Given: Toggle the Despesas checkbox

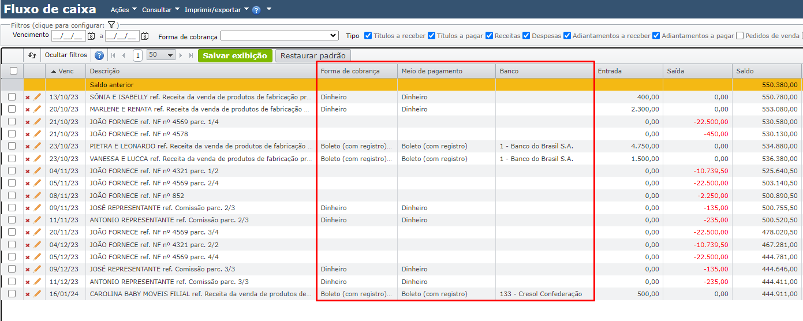Looking at the screenshot, I should [x=526, y=36].
